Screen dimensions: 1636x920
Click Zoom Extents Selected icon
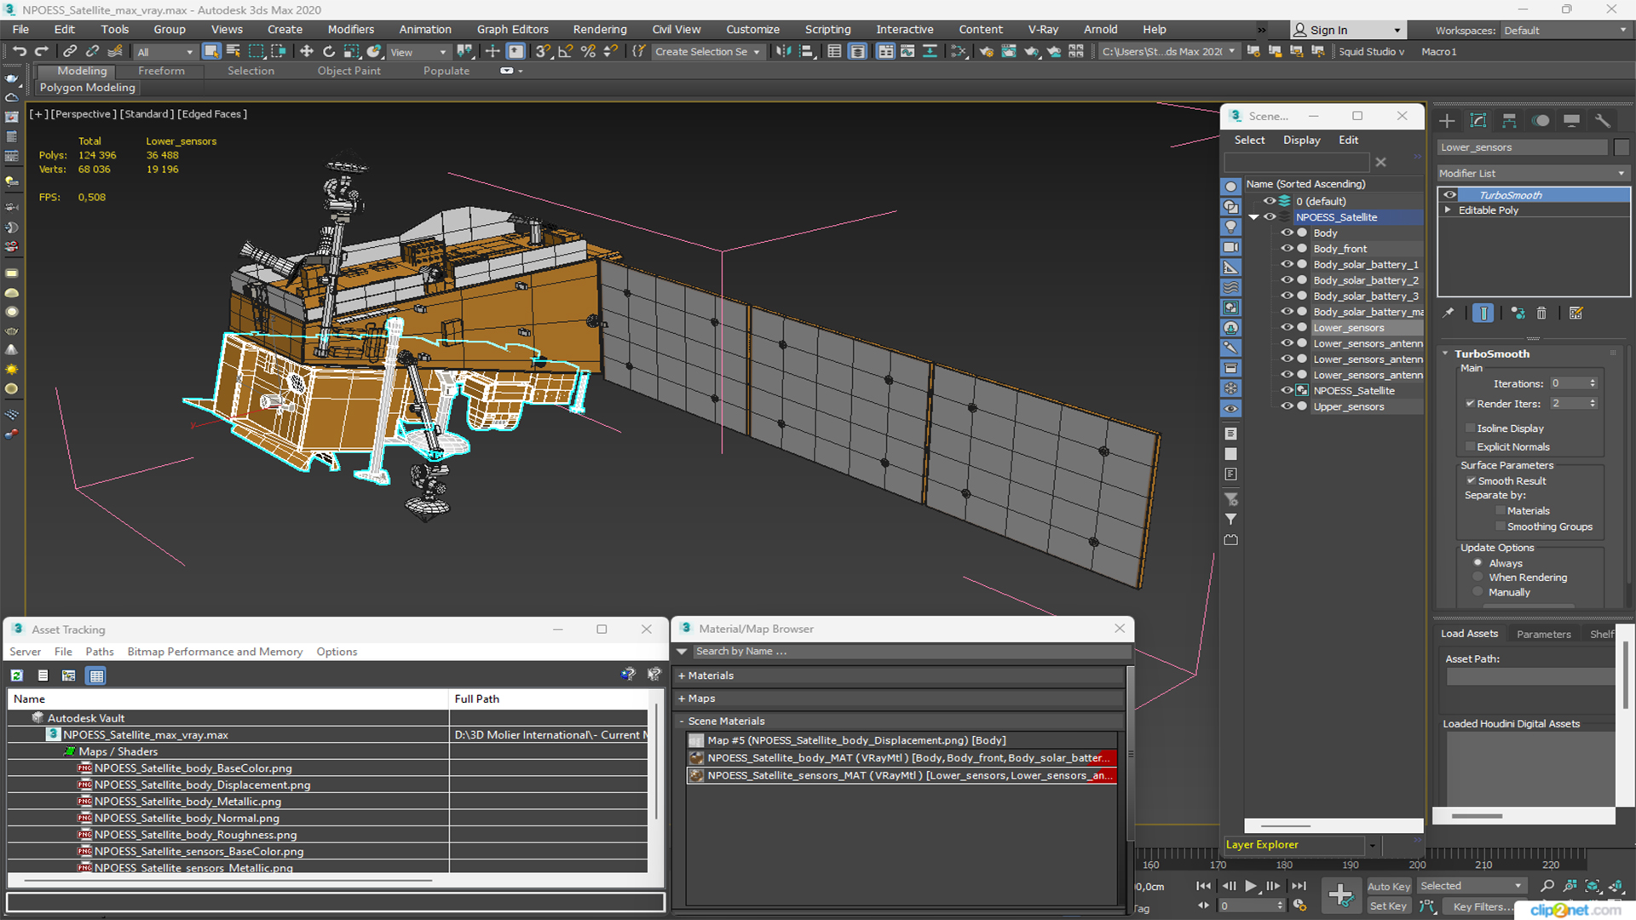click(1593, 887)
